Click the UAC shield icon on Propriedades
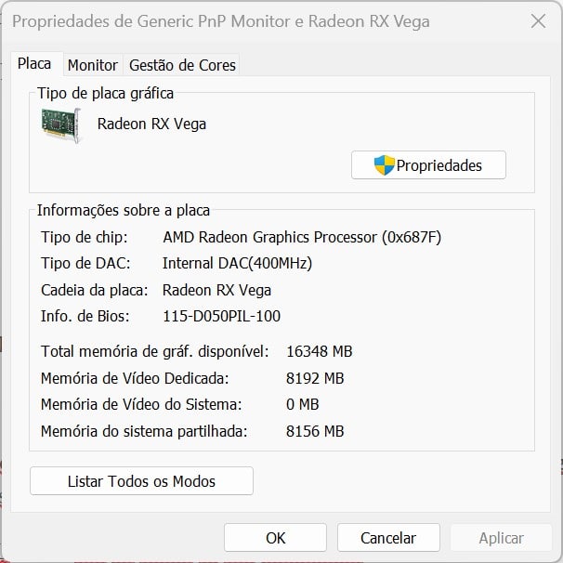The height and width of the screenshot is (563, 563). tap(384, 165)
